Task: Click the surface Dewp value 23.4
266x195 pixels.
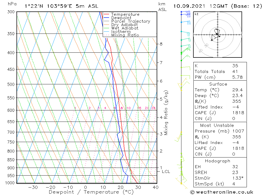Action: [237, 96]
